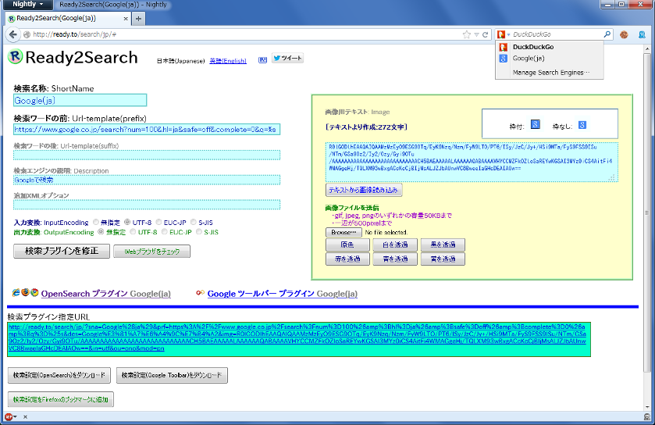Click the framed Google icon preview

[535, 124]
